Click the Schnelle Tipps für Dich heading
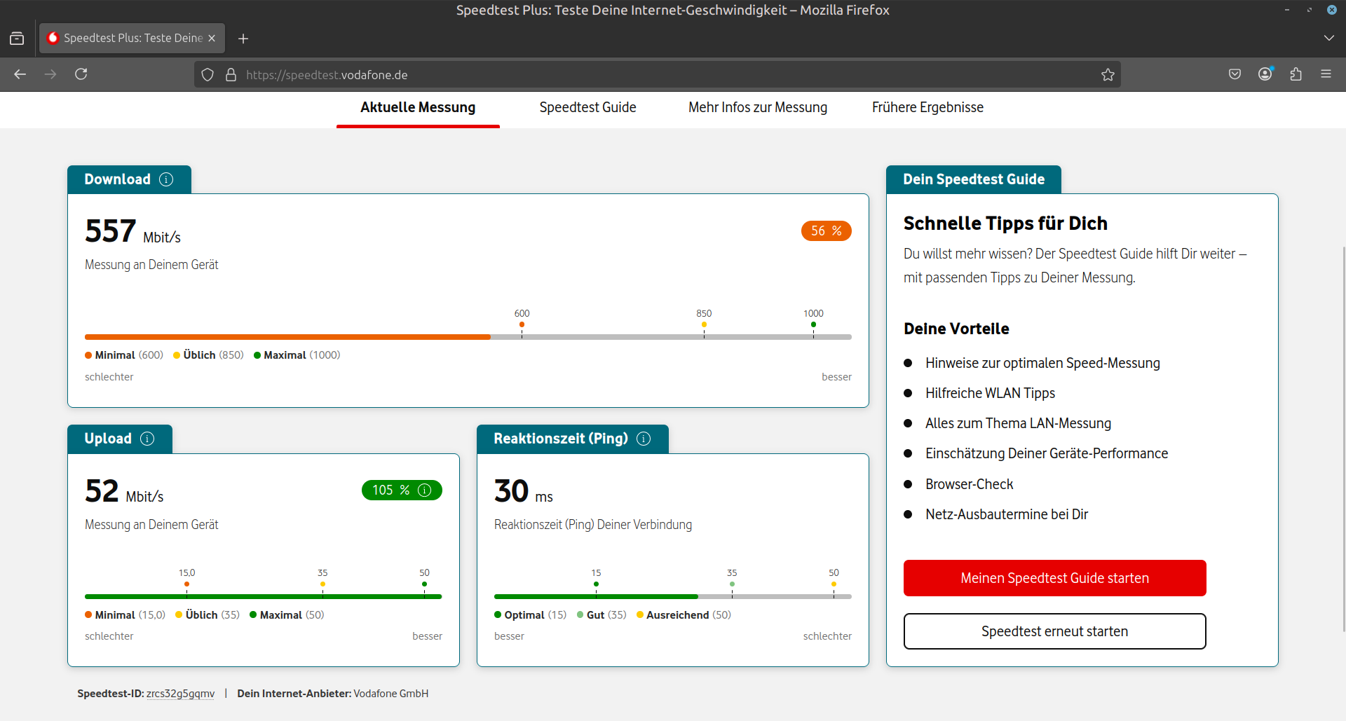This screenshot has height=721, width=1346. point(1005,224)
